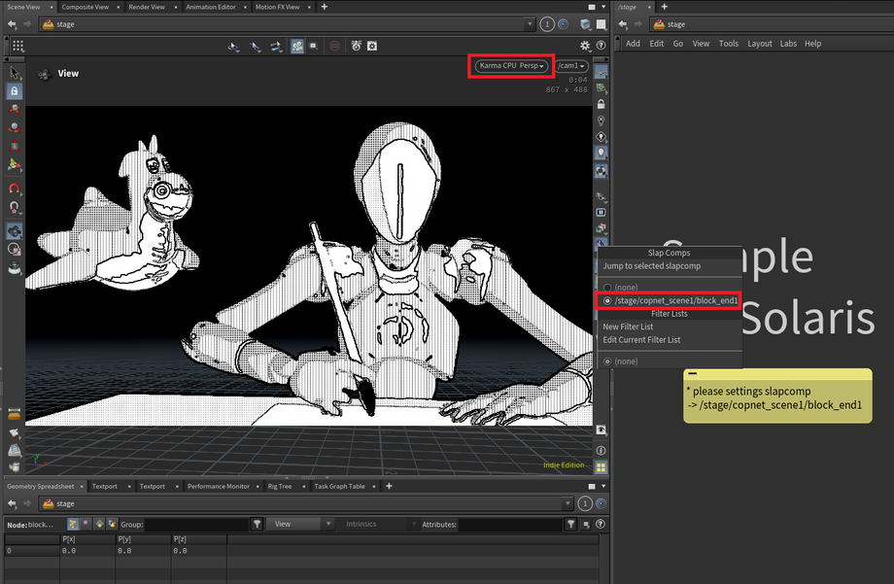This screenshot has height=584, width=894.
Task: Click the lock icon in viewport right toolbar
Action: [602, 104]
